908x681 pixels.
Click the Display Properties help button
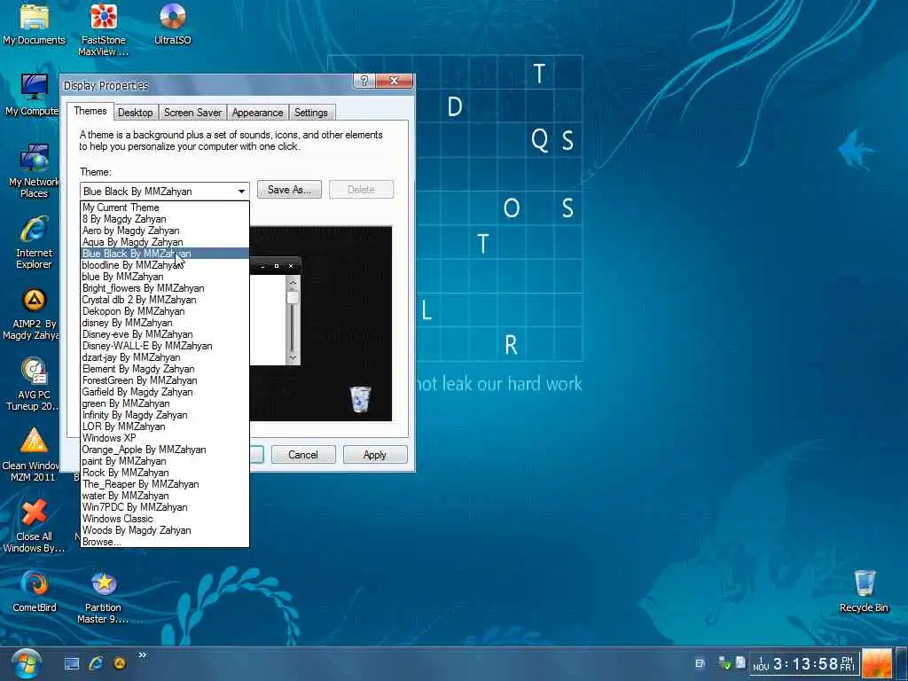[364, 81]
